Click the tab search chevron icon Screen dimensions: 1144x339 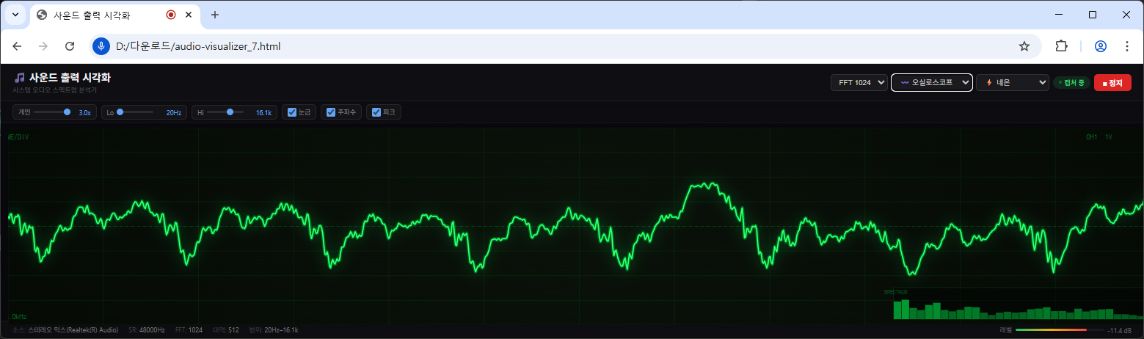click(x=15, y=15)
